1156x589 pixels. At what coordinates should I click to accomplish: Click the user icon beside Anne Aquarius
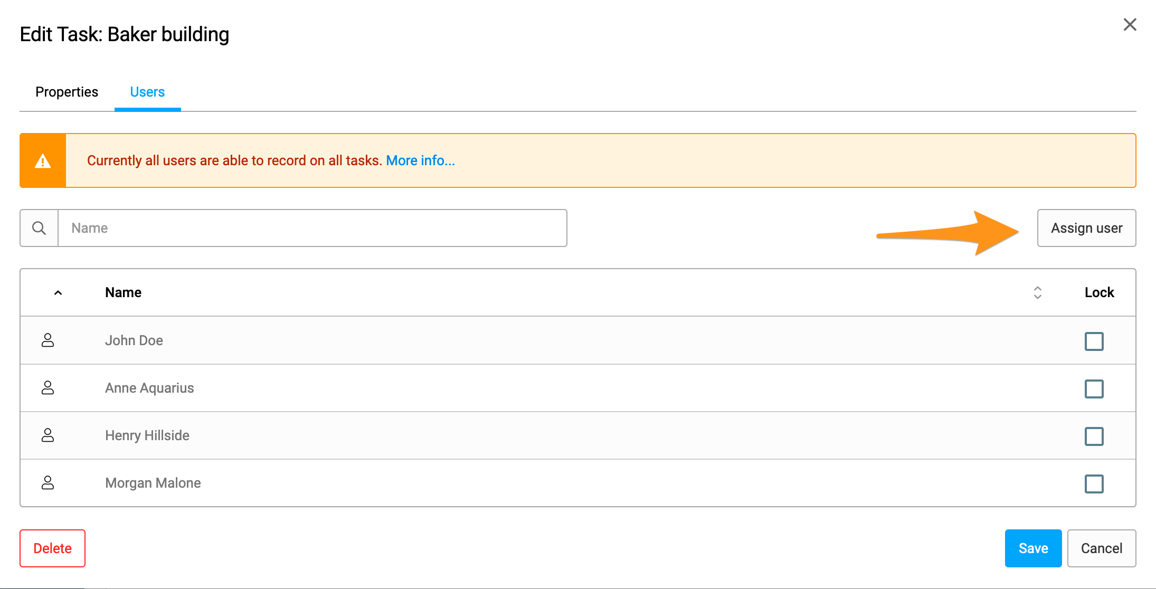point(48,388)
